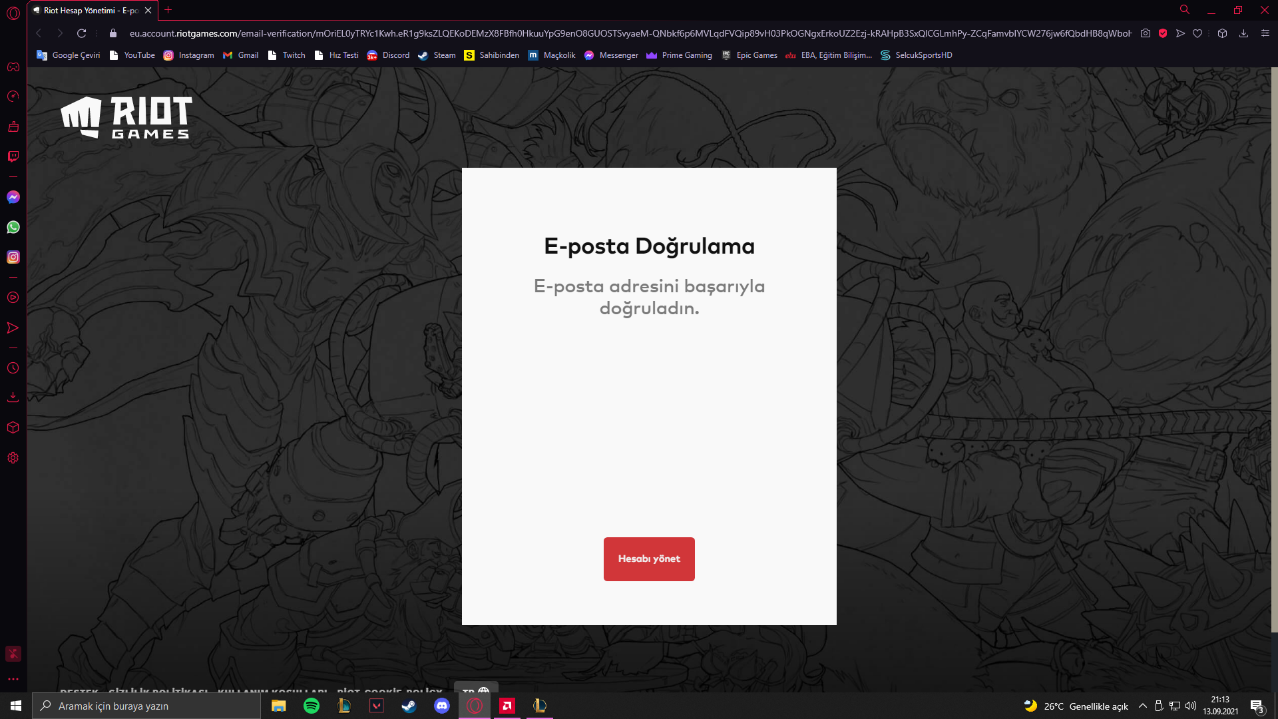This screenshot has width=1278, height=719.
Task: Open sidebar Instagram messenger icon
Action: [13, 257]
